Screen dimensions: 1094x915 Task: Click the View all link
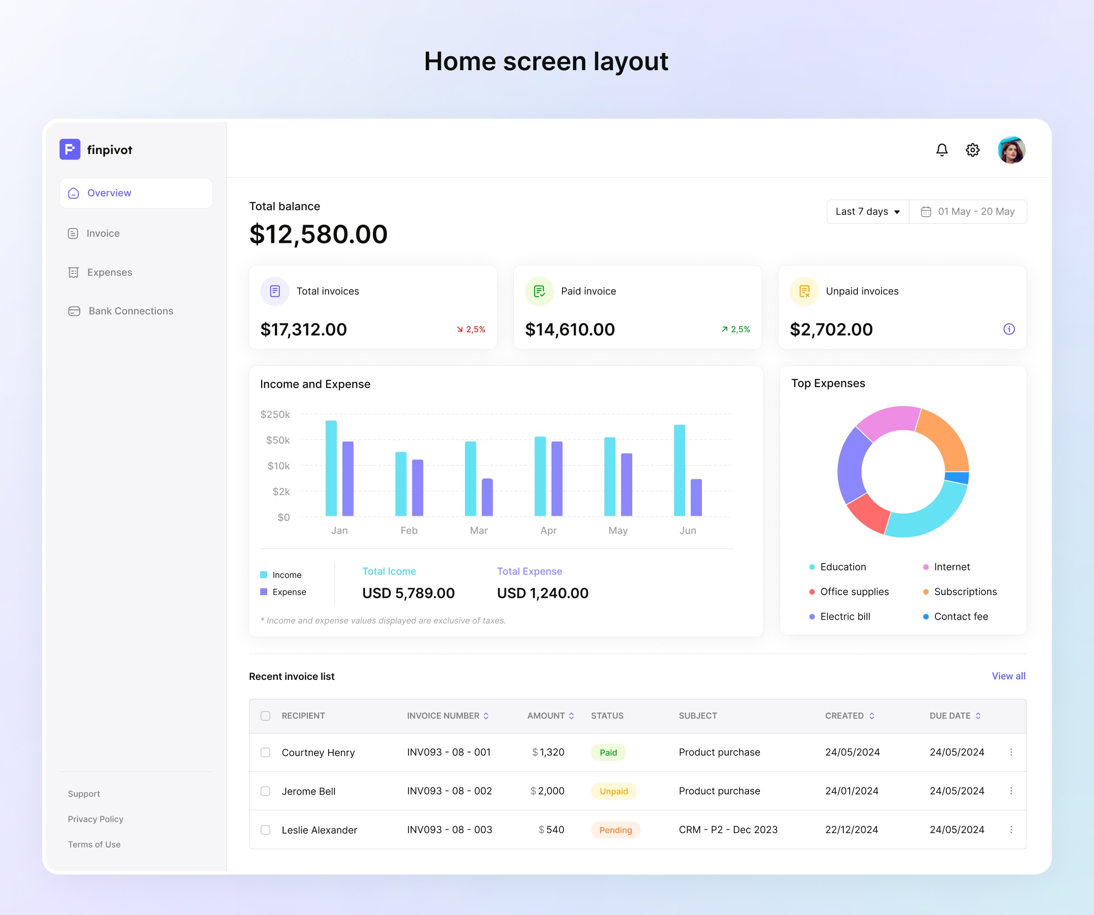(x=1008, y=676)
